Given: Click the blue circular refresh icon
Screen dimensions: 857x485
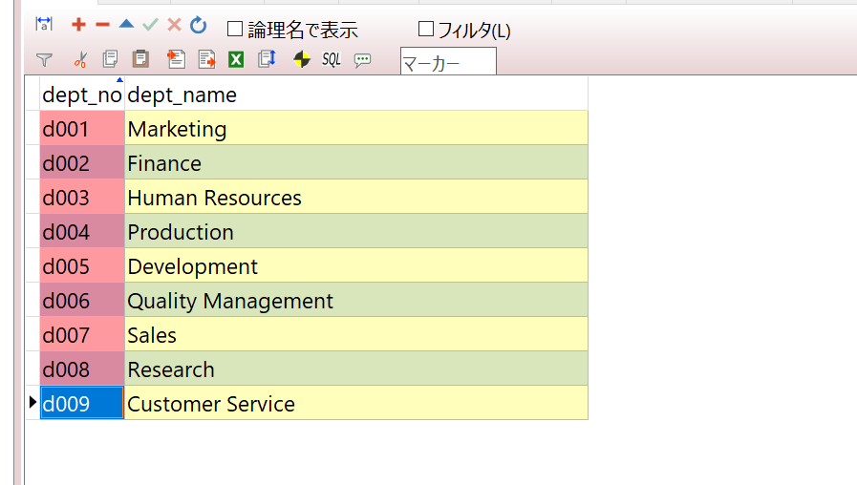Looking at the screenshot, I should pyautogui.click(x=199, y=25).
